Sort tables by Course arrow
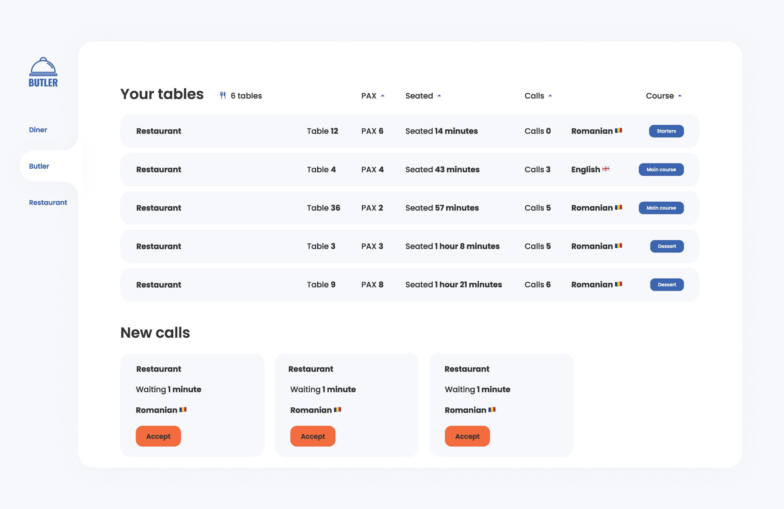 [680, 96]
